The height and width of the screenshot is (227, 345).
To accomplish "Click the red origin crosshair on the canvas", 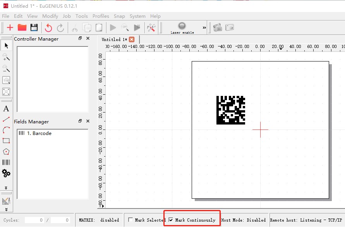I will [x=260, y=130].
